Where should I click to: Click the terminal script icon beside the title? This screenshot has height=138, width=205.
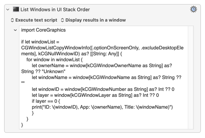pos(16,9)
